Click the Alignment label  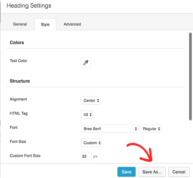click(x=18, y=99)
